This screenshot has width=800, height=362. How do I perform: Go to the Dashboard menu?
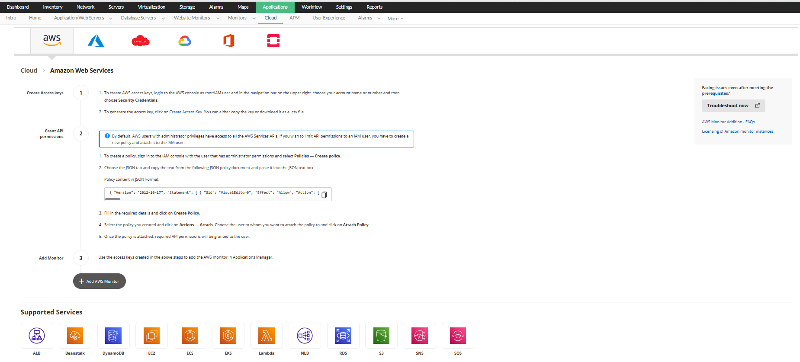[x=18, y=7]
